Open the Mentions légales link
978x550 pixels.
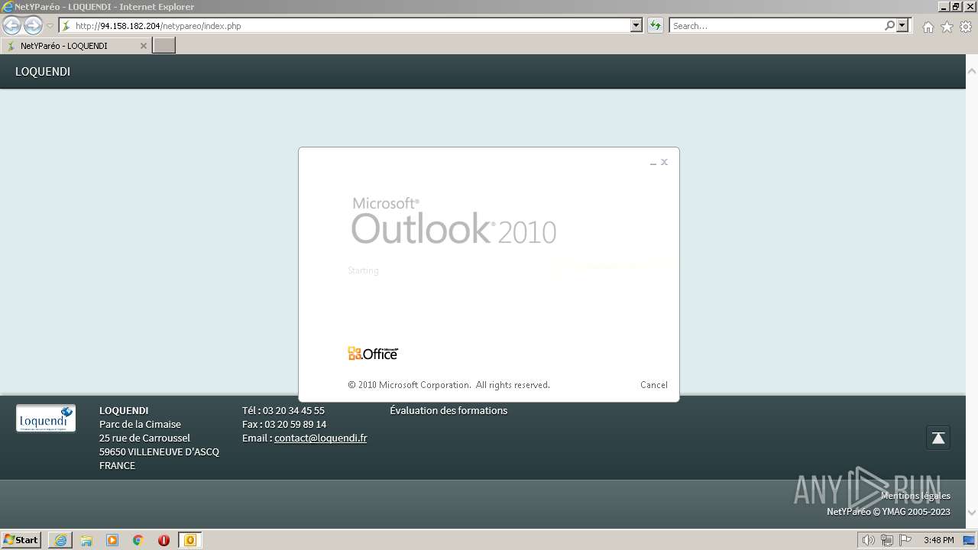click(x=915, y=496)
